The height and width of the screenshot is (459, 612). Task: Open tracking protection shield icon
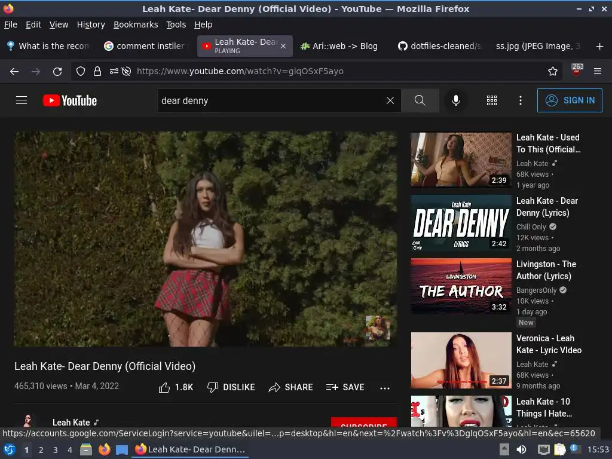point(81,72)
